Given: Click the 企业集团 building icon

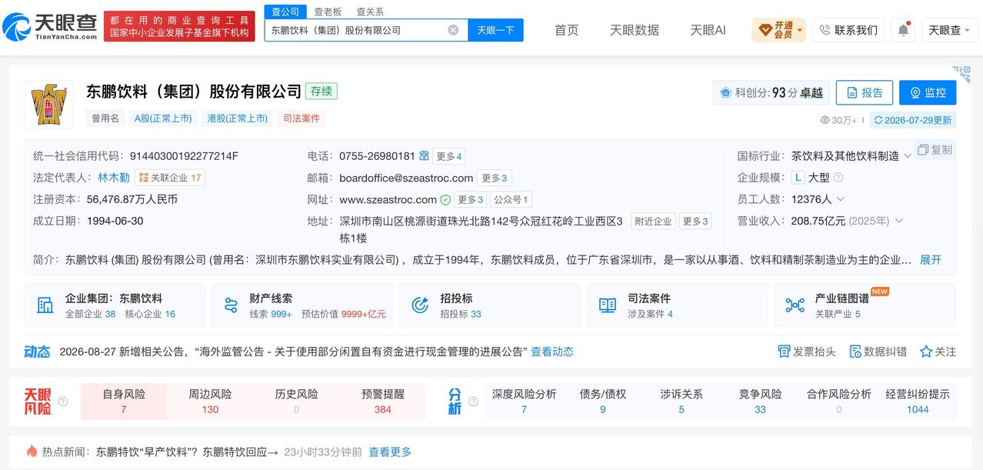Looking at the screenshot, I should pos(45,305).
